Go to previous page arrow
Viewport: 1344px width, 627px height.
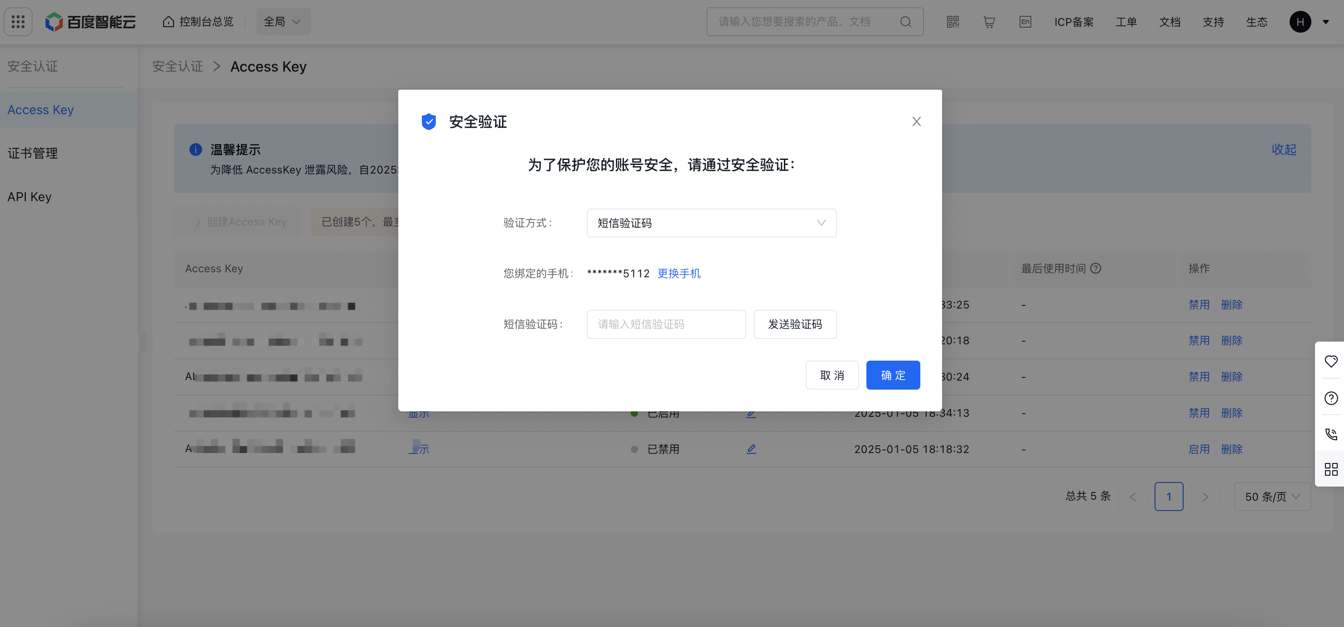(1133, 497)
